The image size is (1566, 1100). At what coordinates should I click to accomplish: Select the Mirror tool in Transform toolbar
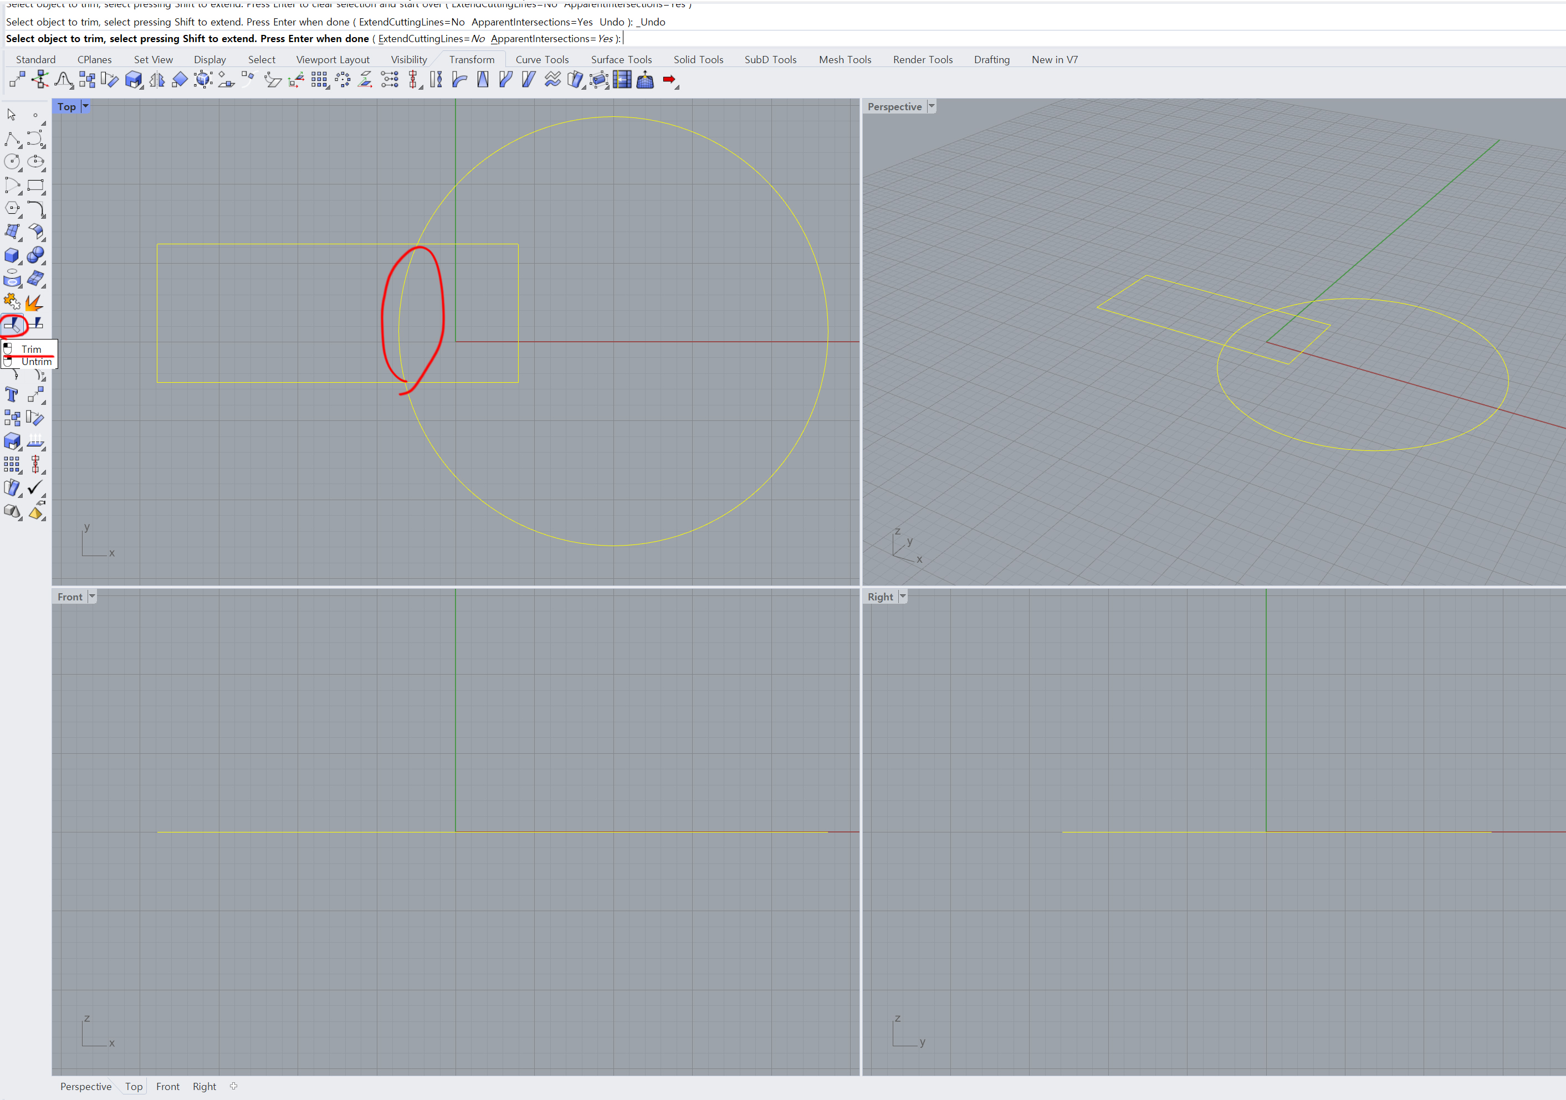pyautogui.click(x=157, y=80)
